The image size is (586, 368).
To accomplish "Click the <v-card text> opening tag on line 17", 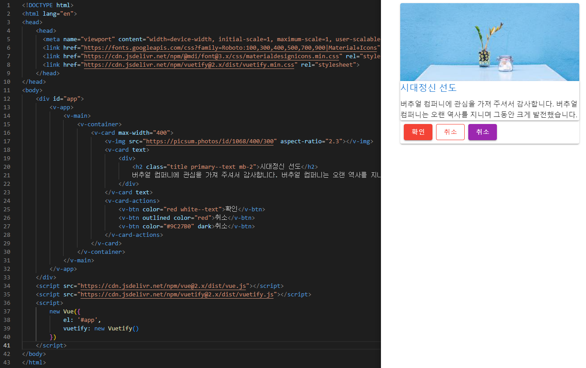I will (x=127, y=150).
